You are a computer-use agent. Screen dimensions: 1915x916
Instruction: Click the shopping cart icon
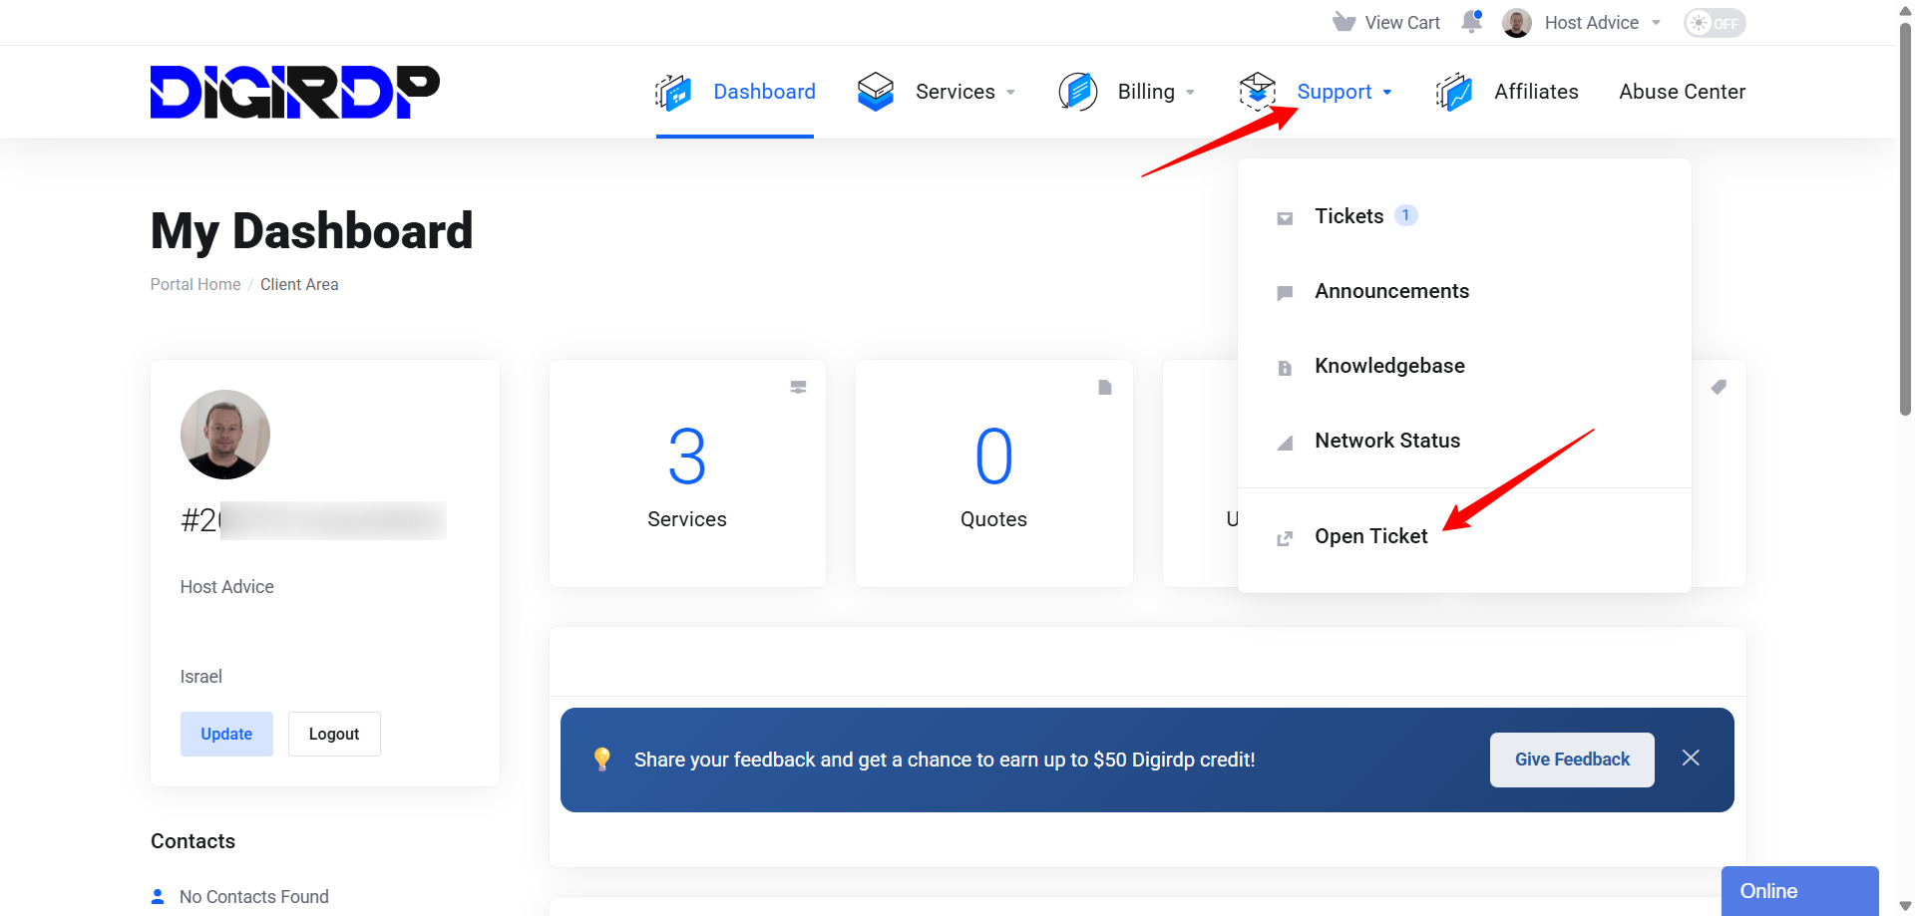(x=1343, y=22)
